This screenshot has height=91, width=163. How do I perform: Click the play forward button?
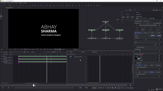(x=106, y=88)
